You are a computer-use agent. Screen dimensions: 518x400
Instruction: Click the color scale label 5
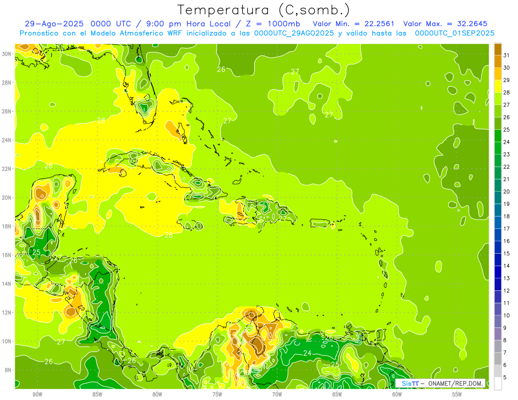click(x=505, y=377)
